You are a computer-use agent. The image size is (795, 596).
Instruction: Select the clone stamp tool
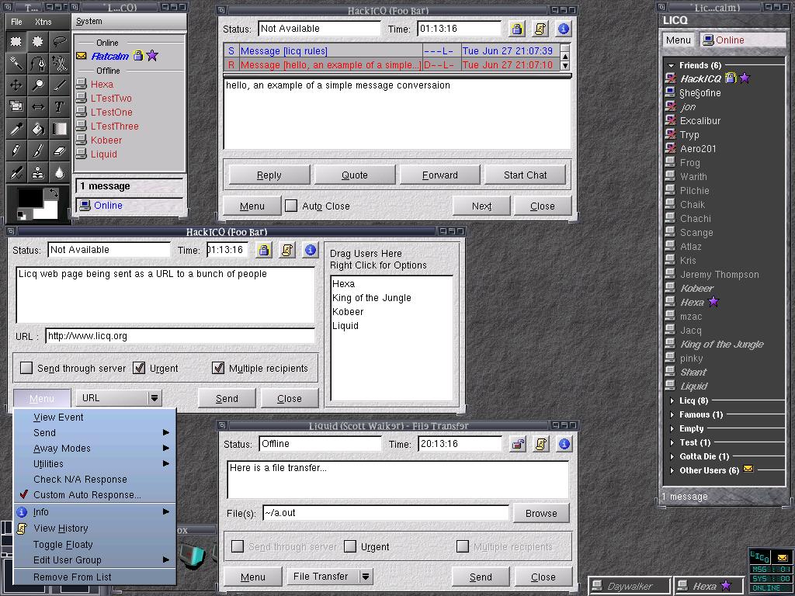[38, 172]
